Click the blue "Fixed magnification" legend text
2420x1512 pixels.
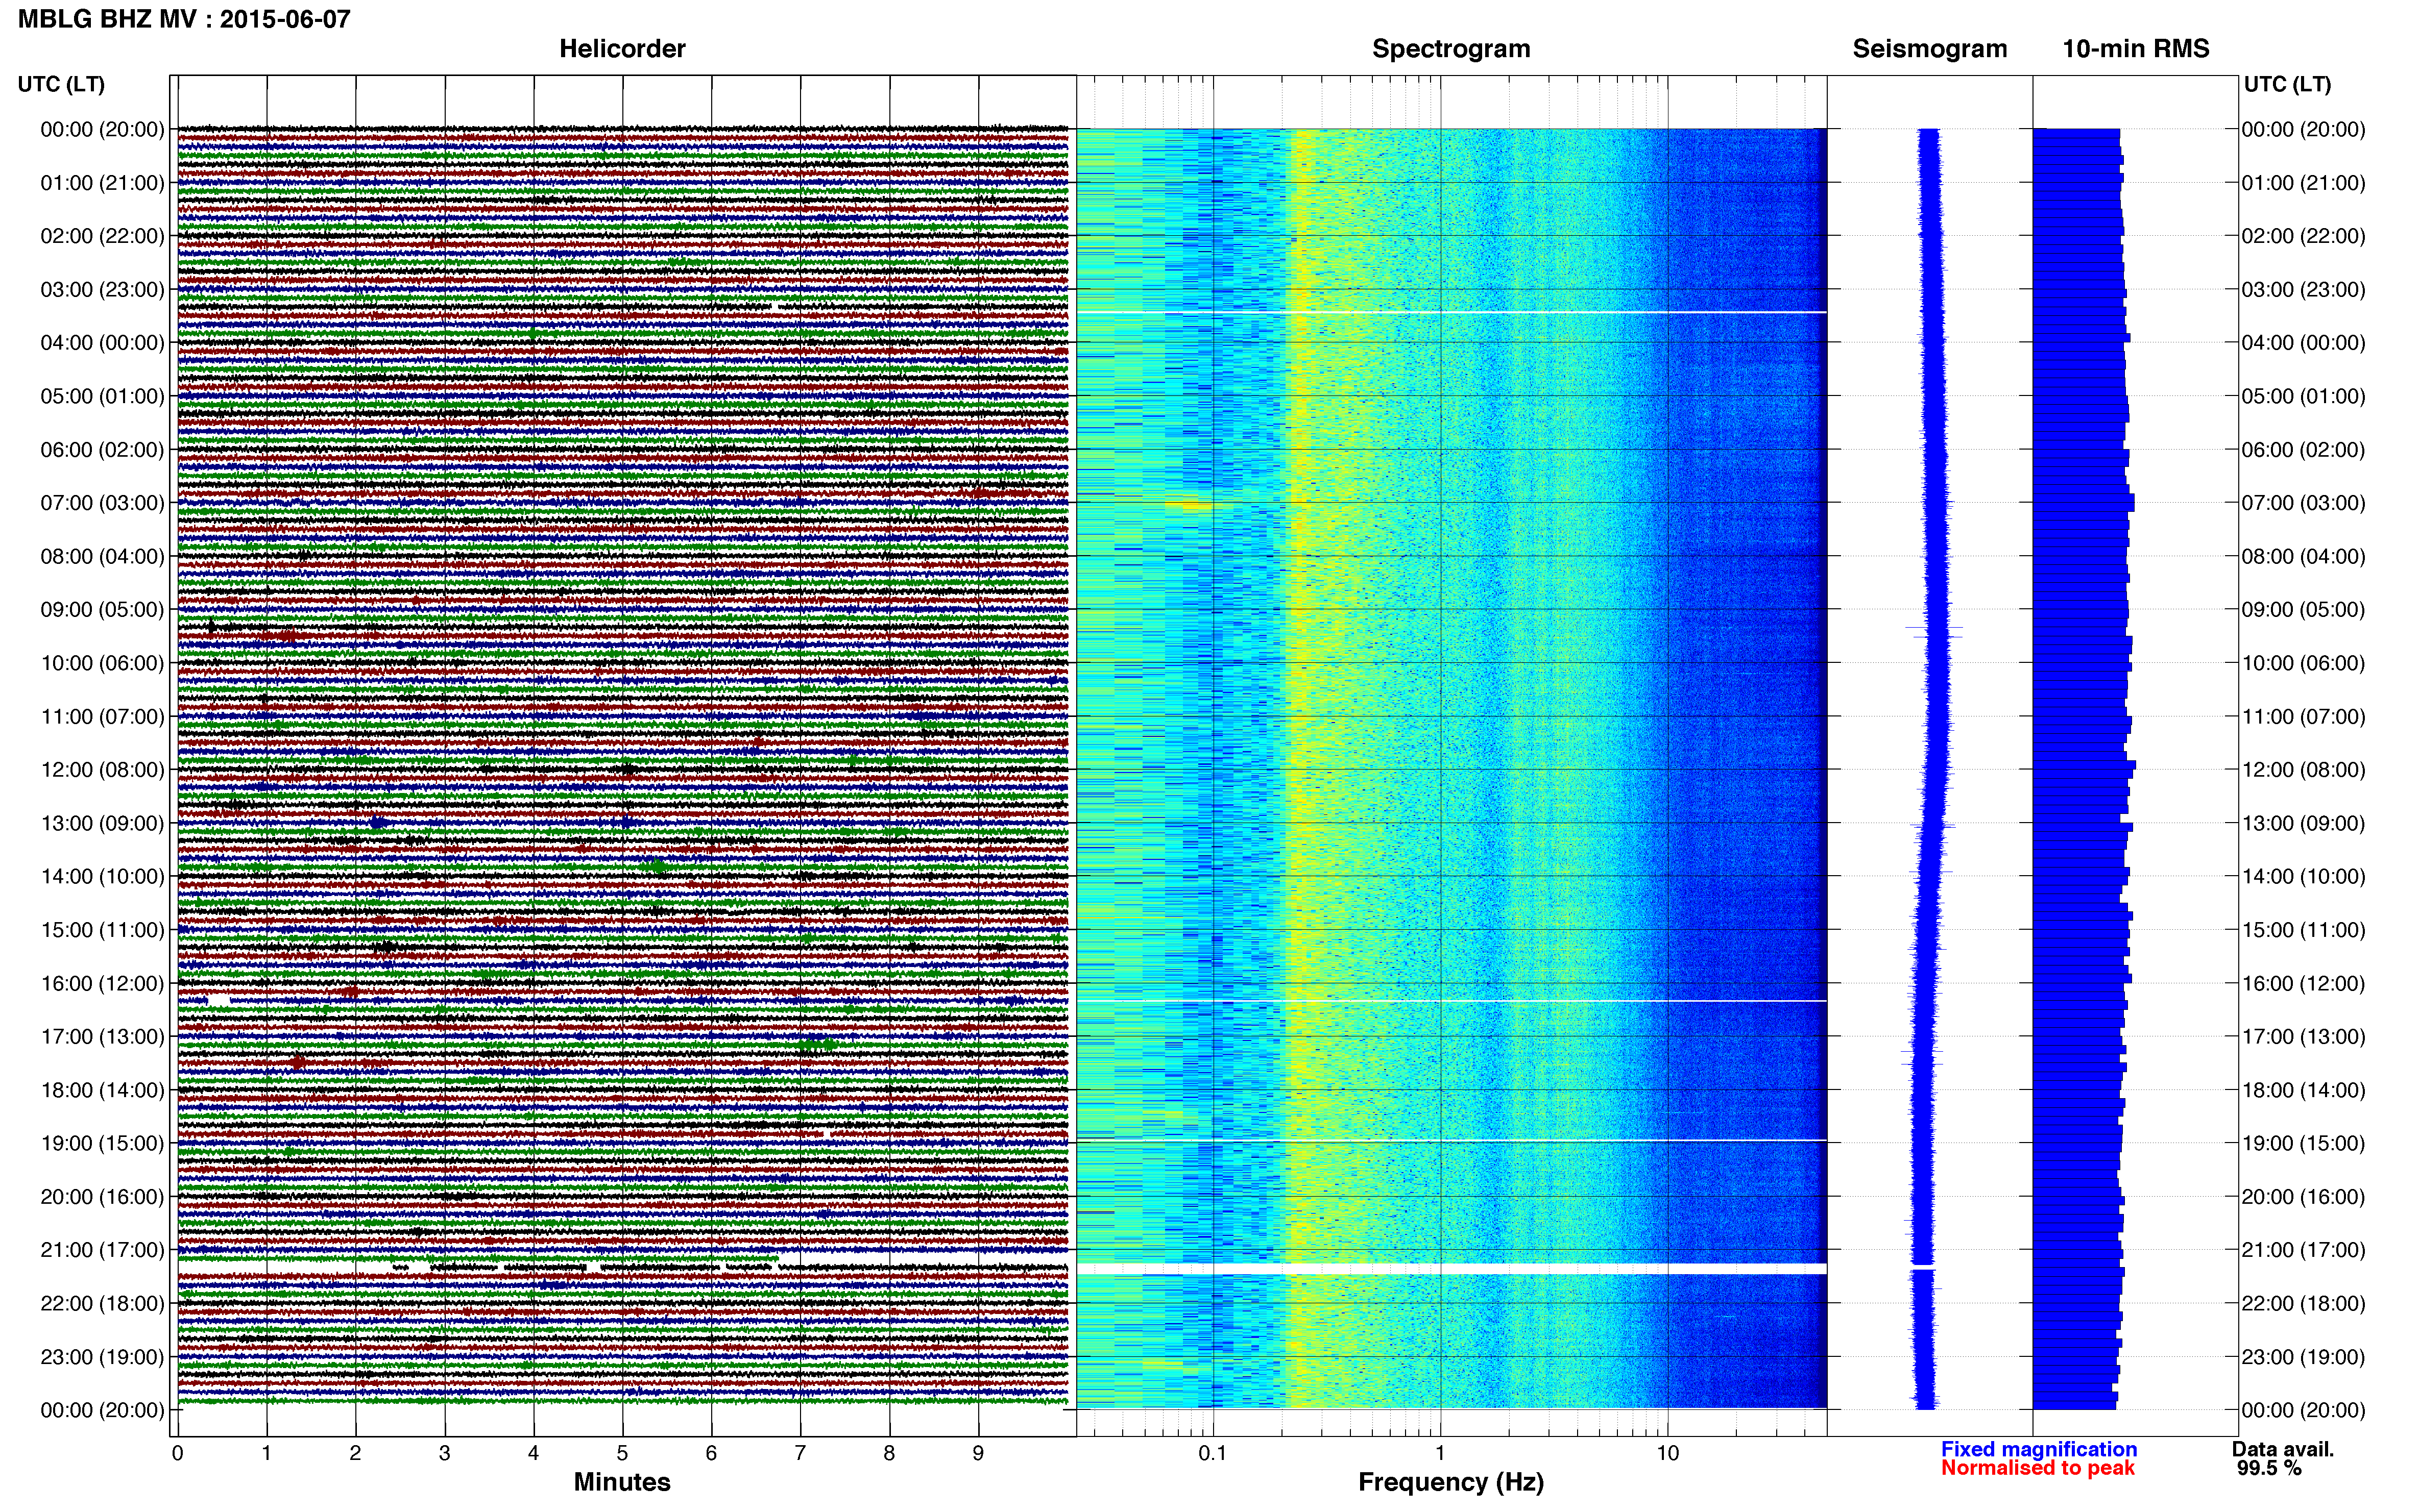2039,1449
